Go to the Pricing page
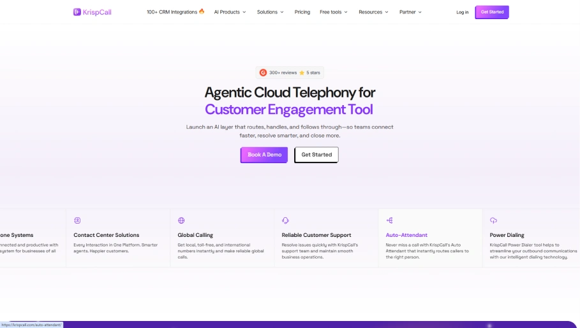Image resolution: width=580 pixels, height=328 pixels. [302, 12]
